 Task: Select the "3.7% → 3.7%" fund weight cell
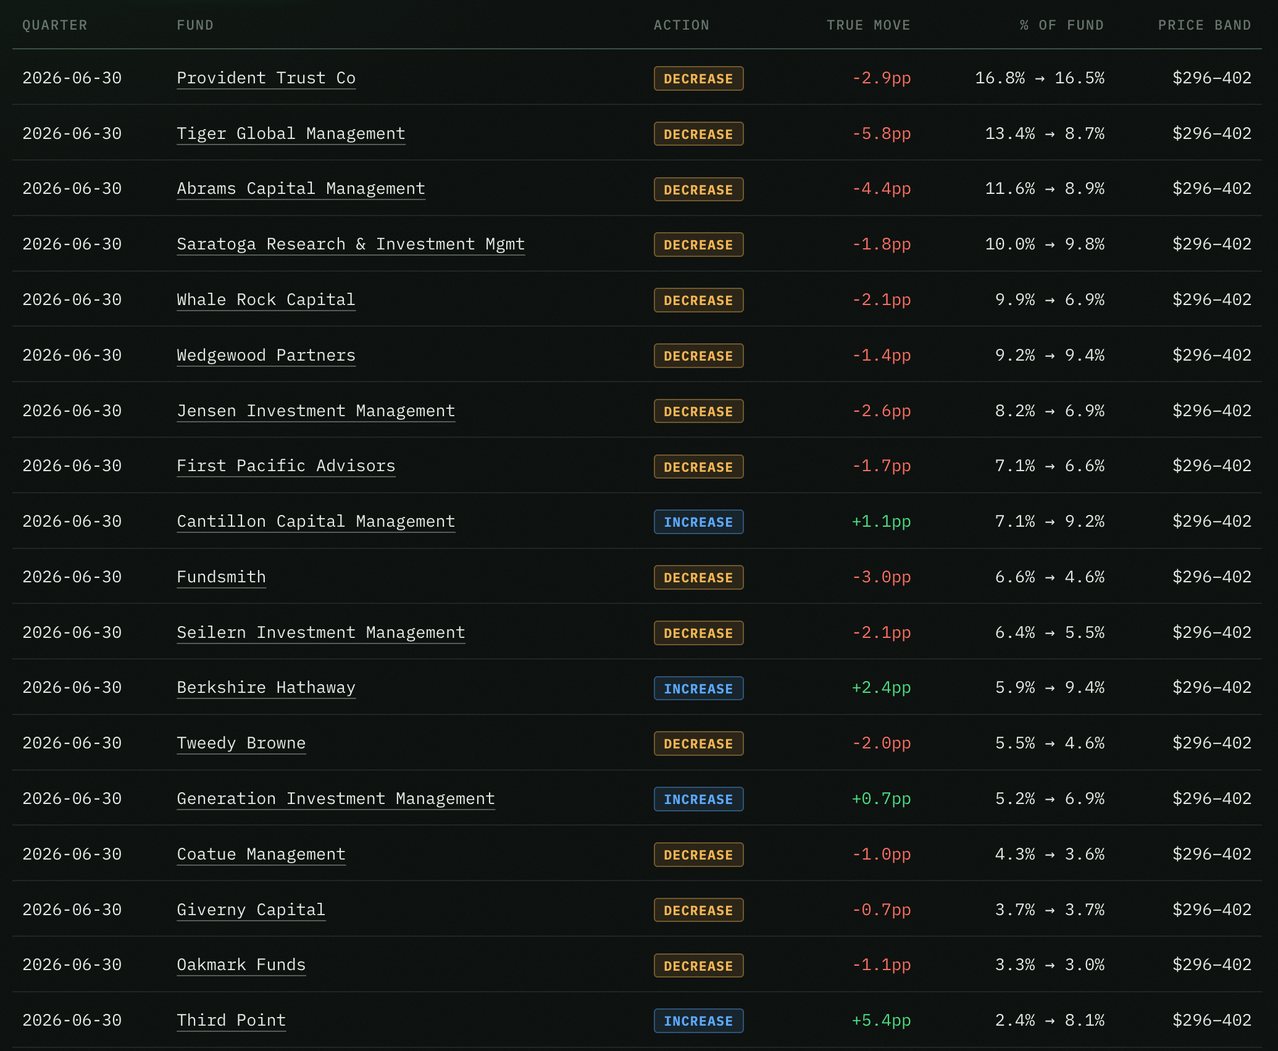pos(1050,910)
